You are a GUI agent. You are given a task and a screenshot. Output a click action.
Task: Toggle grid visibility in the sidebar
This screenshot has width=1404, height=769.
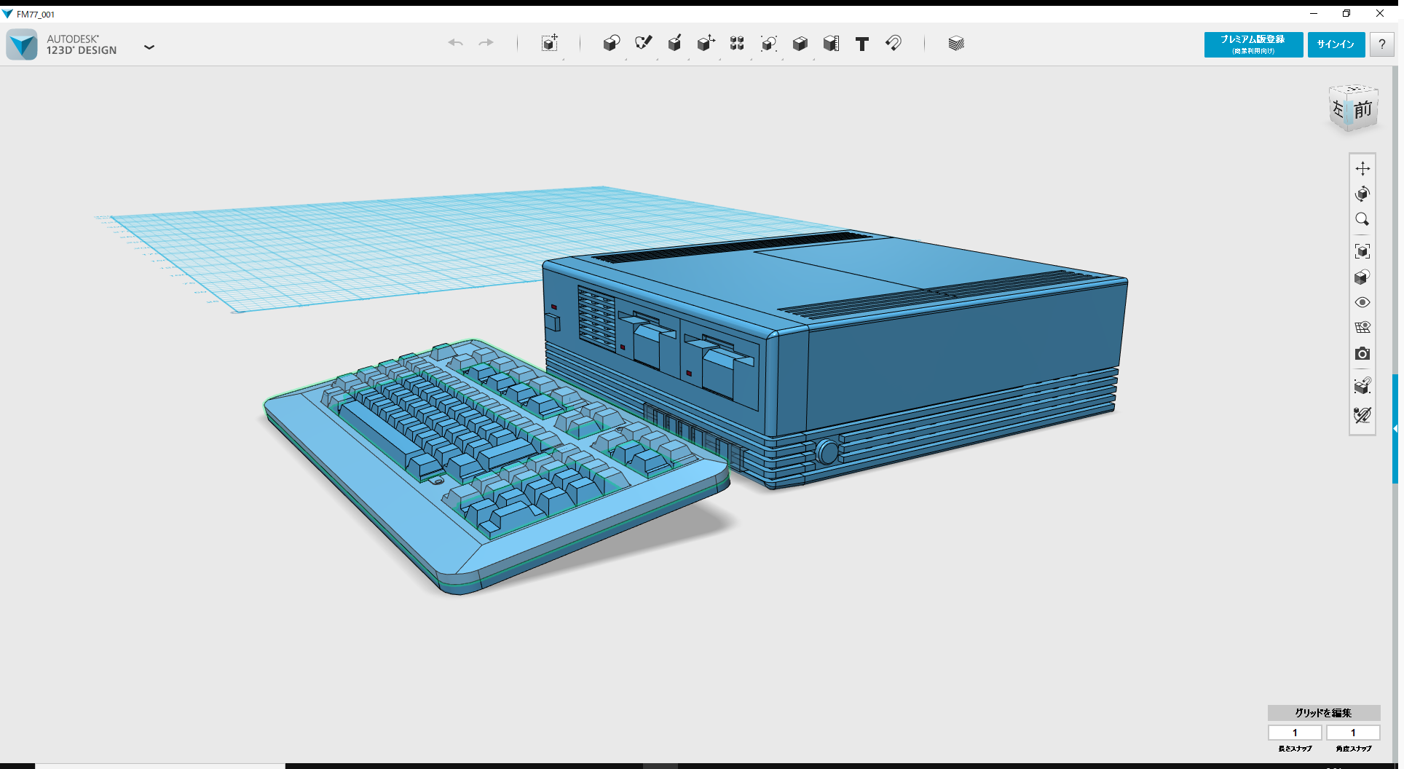coord(1362,327)
